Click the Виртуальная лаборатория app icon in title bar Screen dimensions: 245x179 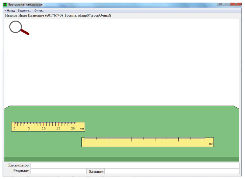tap(5, 4)
